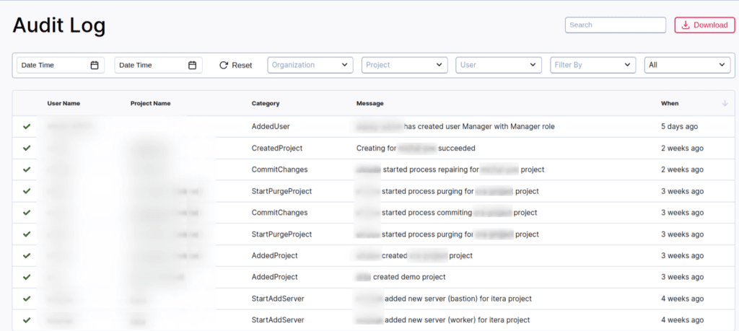Click green checkmark on the worker server row
Viewport: 739px width, 331px height.
[x=27, y=319]
